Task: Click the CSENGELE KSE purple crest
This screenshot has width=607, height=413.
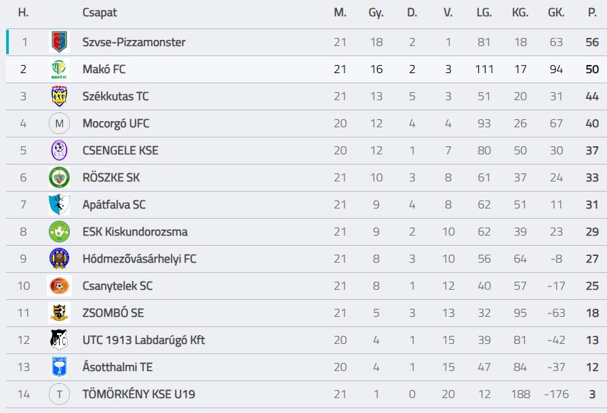Action: pyautogui.click(x=59, y=150)
